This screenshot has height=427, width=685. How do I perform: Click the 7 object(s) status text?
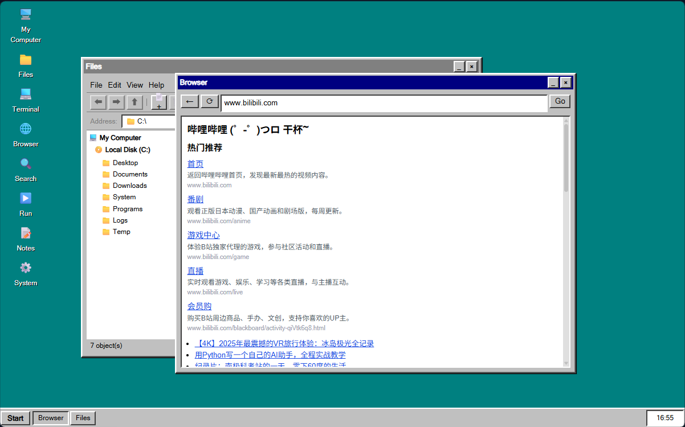(106, 345)
